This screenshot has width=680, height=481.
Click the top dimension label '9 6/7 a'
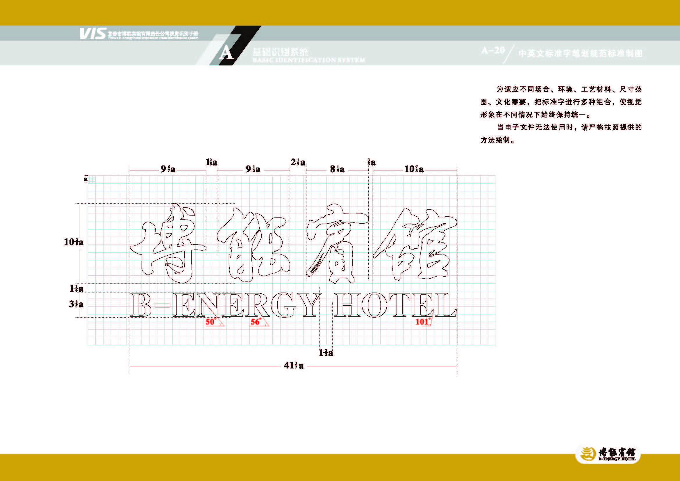pos(168,169)
